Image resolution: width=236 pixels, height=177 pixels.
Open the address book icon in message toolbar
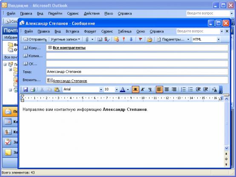(100, 40)
